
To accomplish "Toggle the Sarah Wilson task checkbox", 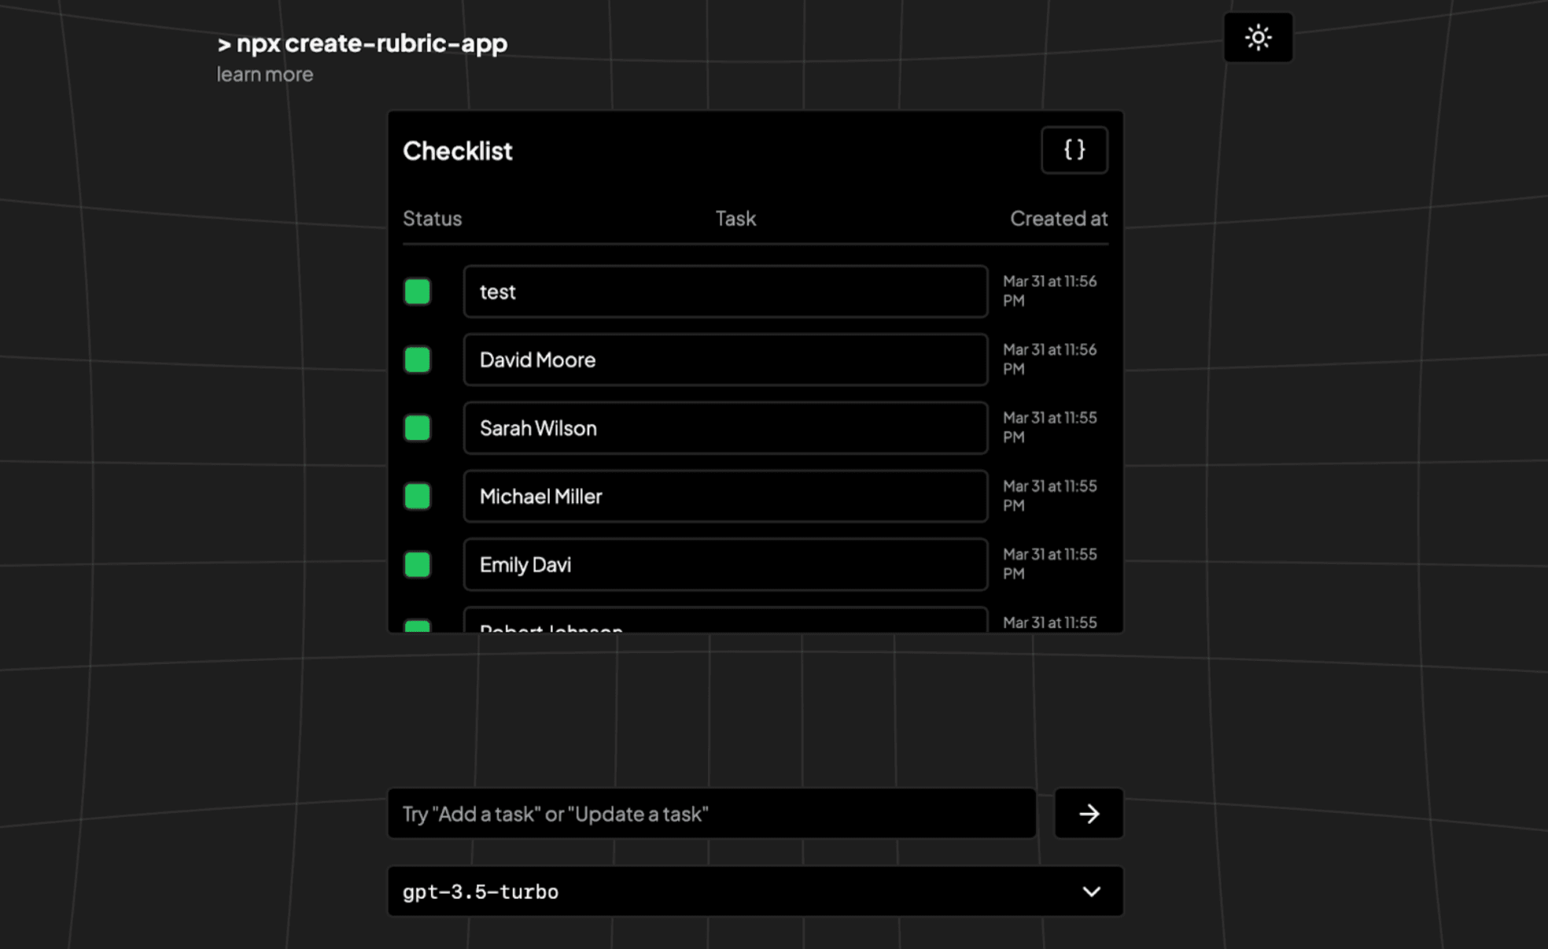I will (x=417, y=428).
